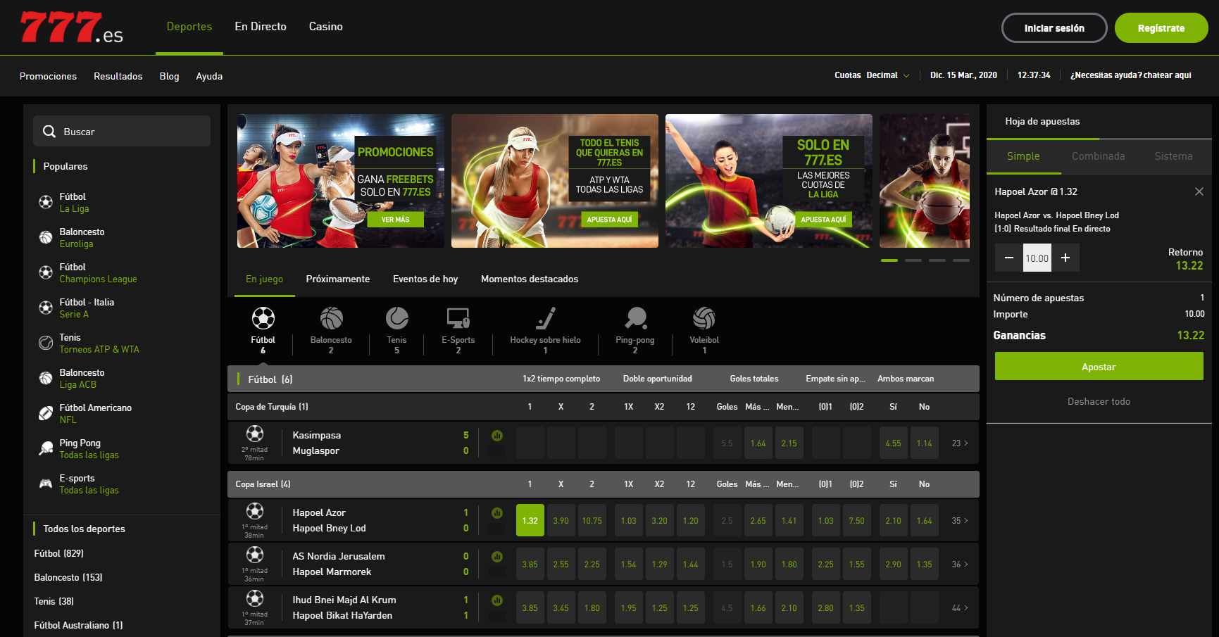Click Champions League football icon

pyautogui.click(x=46, y=273)
